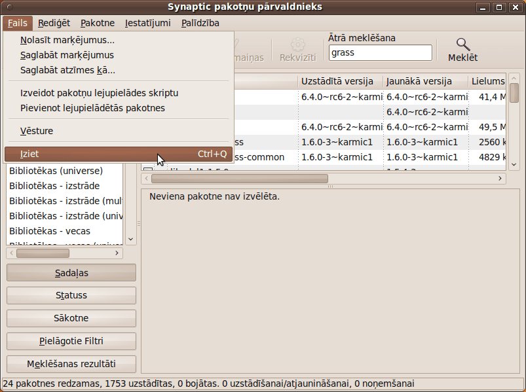Click the Sadaļas filter button

click(x=71, y=273)
